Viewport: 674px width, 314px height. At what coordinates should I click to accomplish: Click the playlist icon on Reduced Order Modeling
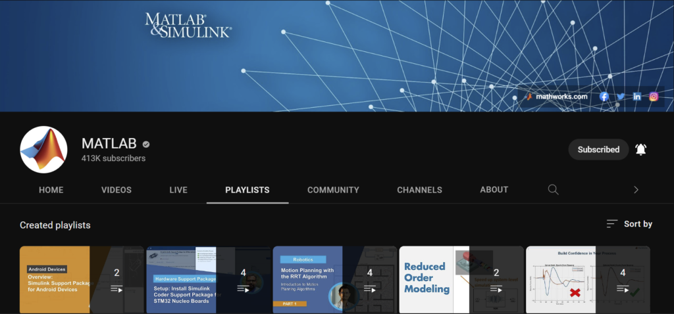[x=496, y=288]
